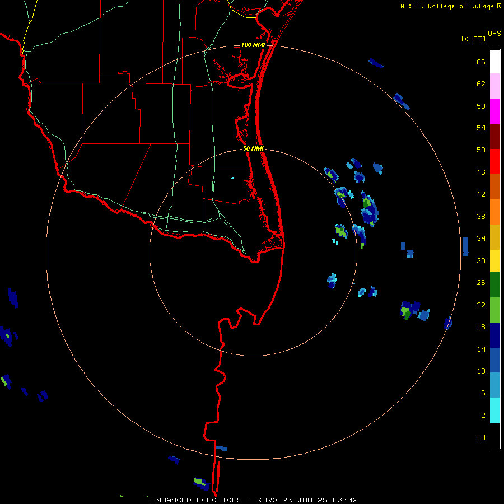Select the light green legend color band

[494, 310]
